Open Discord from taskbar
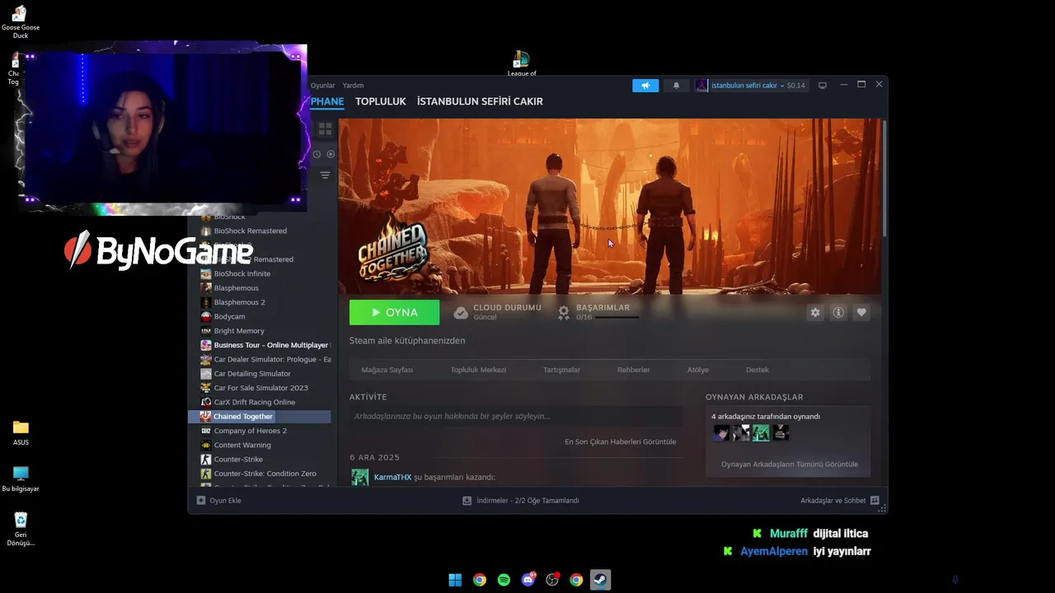1055x593 pixels. coord(528,580)
